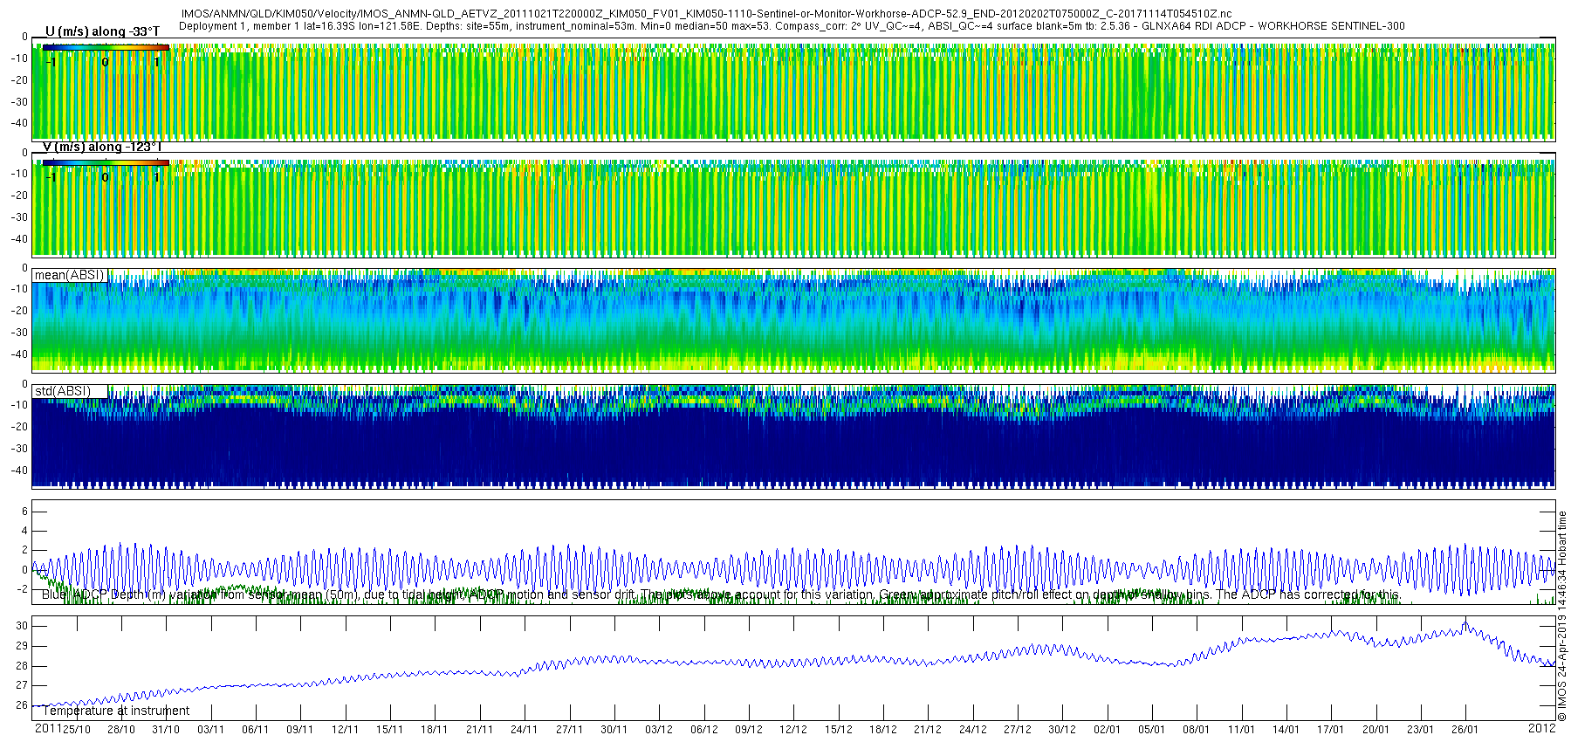
Task: Click the '6' tick on the depth variation axis
Action: (25, 512)
